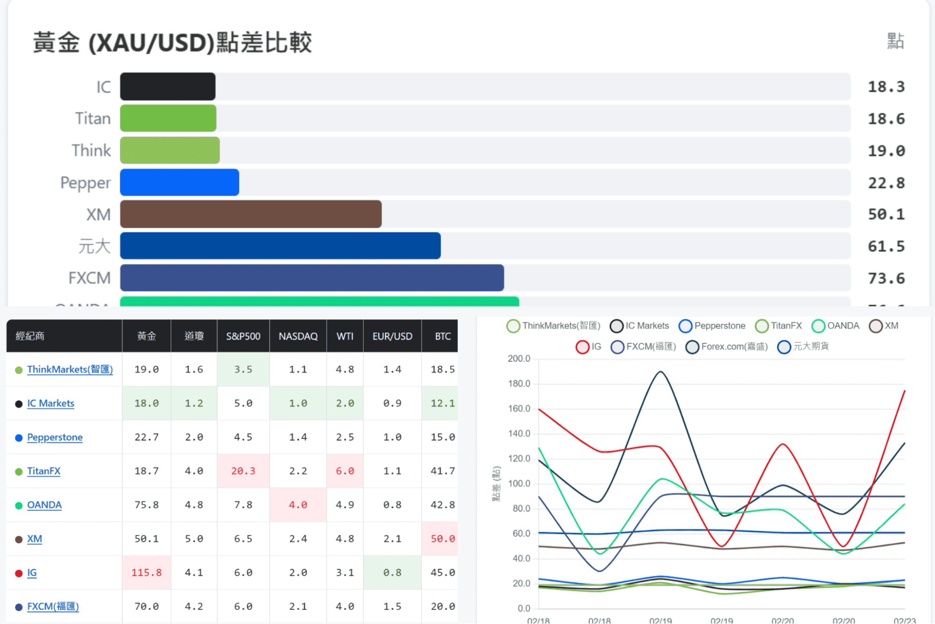Click the red dot beside IG row
935x624 pixels.
click(18, 573)
